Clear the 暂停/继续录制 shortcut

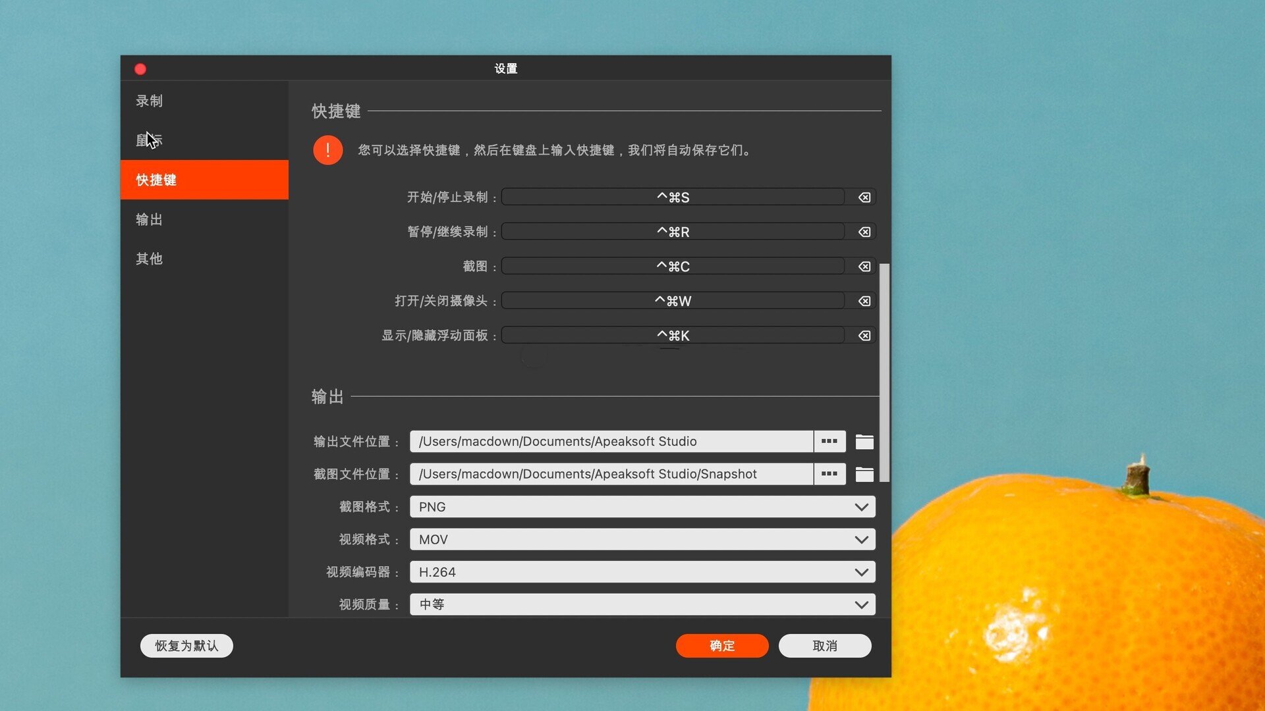tap(864, 232)
